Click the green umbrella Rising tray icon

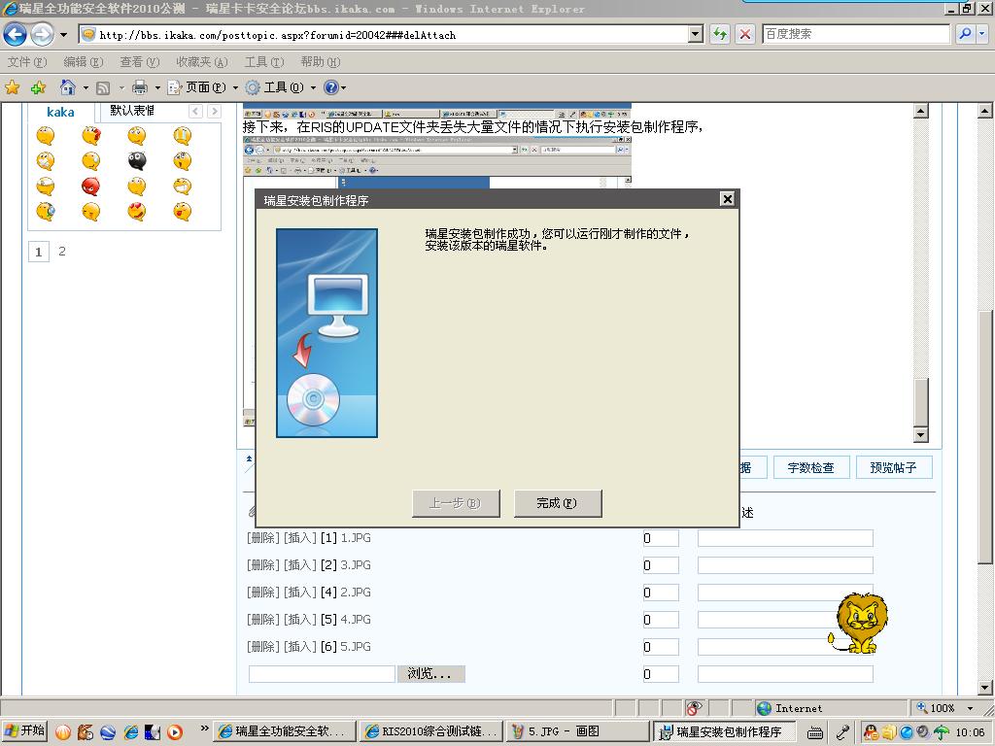click(x=942, y=732)
